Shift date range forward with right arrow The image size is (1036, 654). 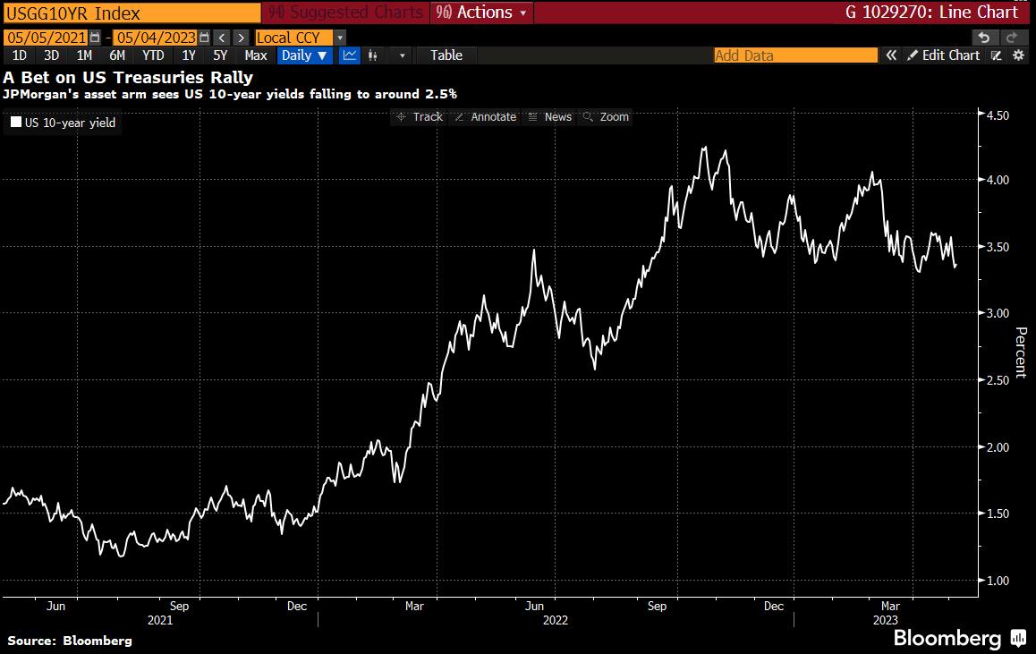(242, 38)
